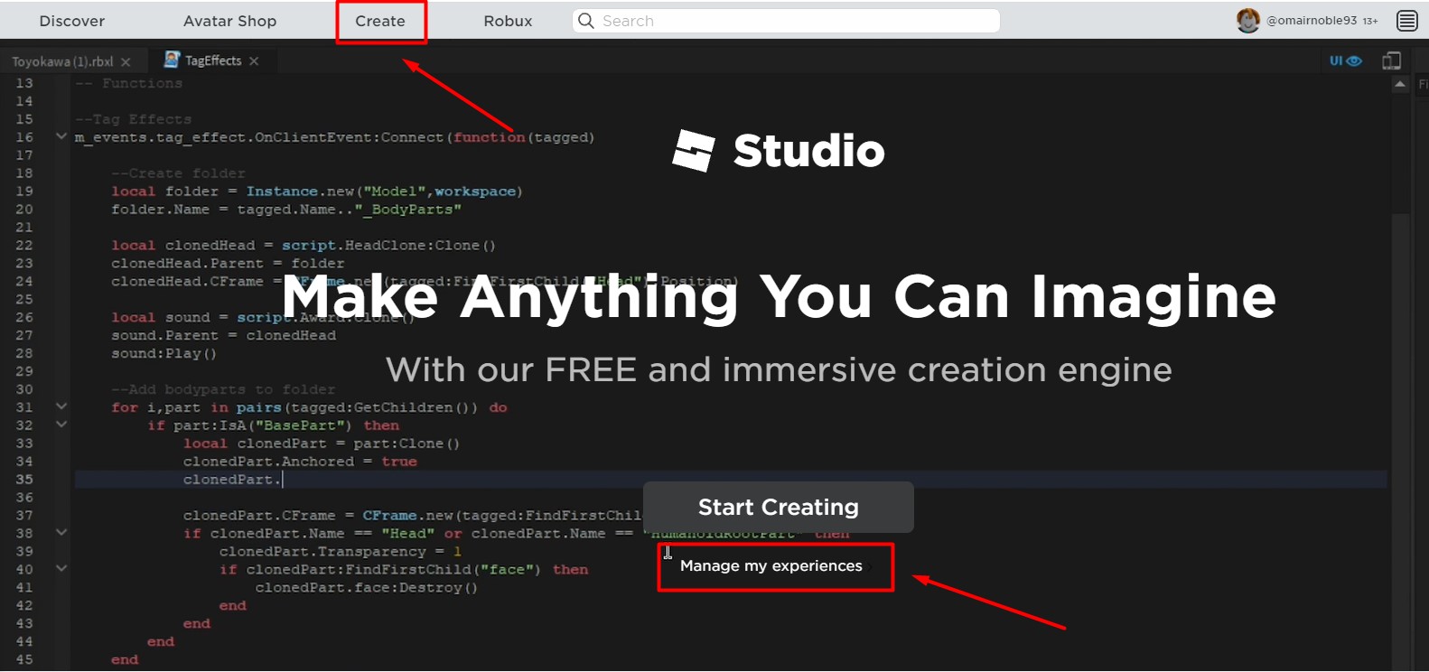Collapse the for loop at line 31
The height and width of the screenshot is (672, 1429).
(61, 406)
